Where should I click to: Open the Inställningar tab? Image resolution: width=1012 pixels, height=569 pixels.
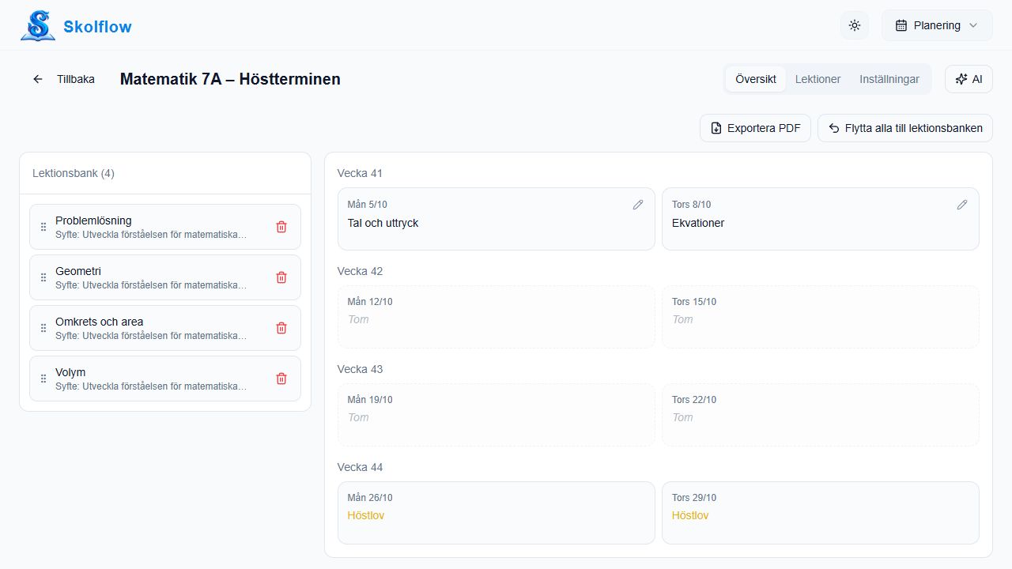coord(889,79)
